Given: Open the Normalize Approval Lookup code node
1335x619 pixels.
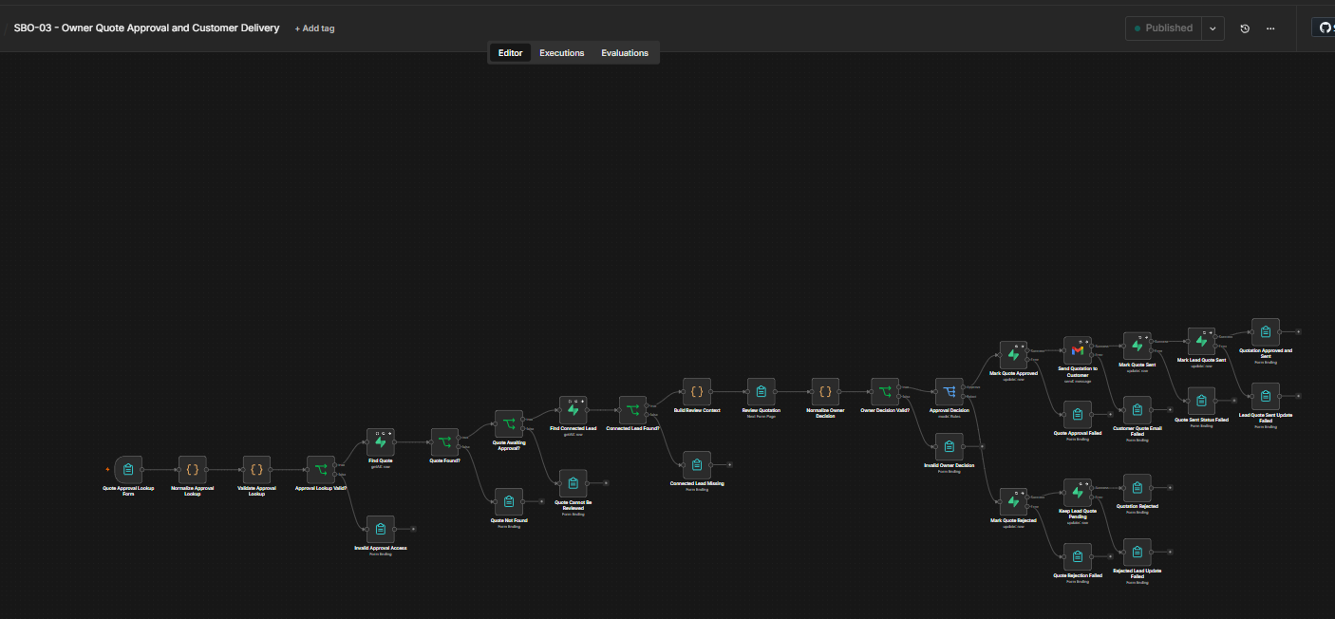Looking at the screenshot, I should [192, 469].
